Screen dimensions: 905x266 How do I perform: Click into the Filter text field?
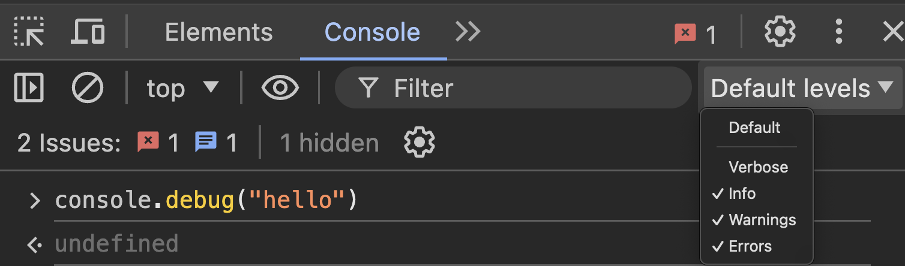(513, 89)
